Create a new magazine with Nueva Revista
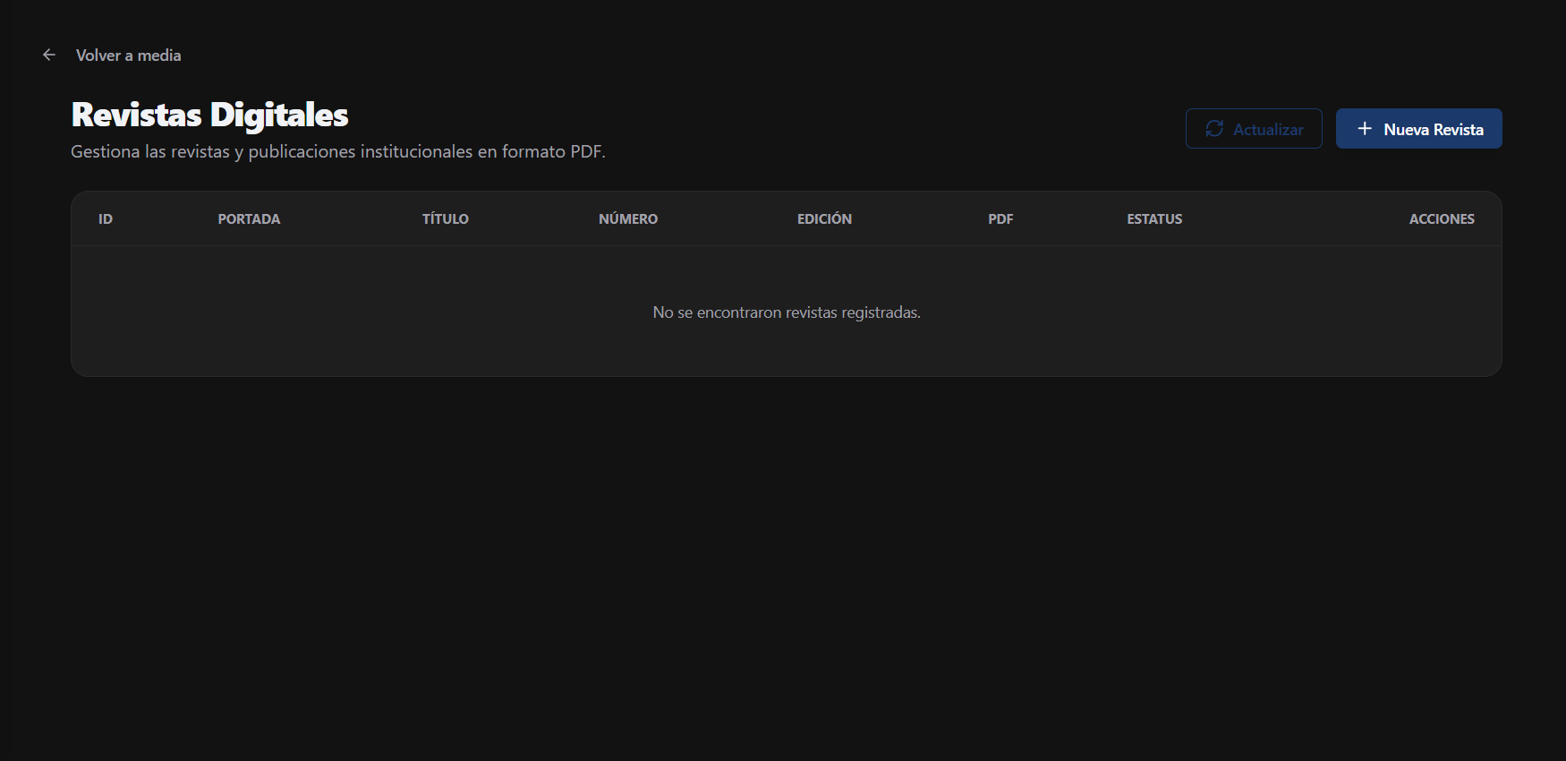1566x761 pixels. [1418, 129]
